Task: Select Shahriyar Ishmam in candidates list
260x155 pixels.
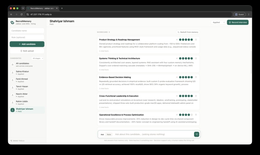Action: (27, 110)
